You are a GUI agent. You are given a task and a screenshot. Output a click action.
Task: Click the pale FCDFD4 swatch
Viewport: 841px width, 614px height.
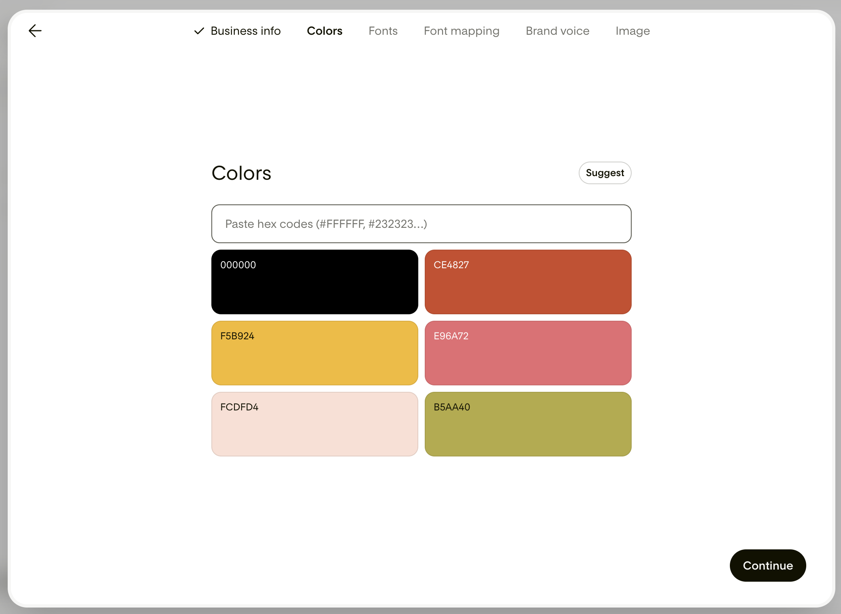315,424
